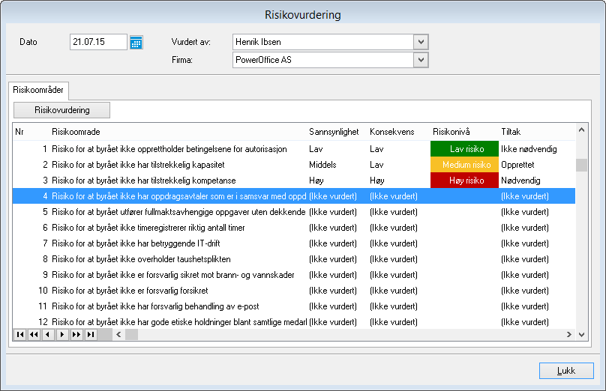Viewport: 606px width, 391px height.
Task: Go to next record navigator button
Action: coord(62,334)
